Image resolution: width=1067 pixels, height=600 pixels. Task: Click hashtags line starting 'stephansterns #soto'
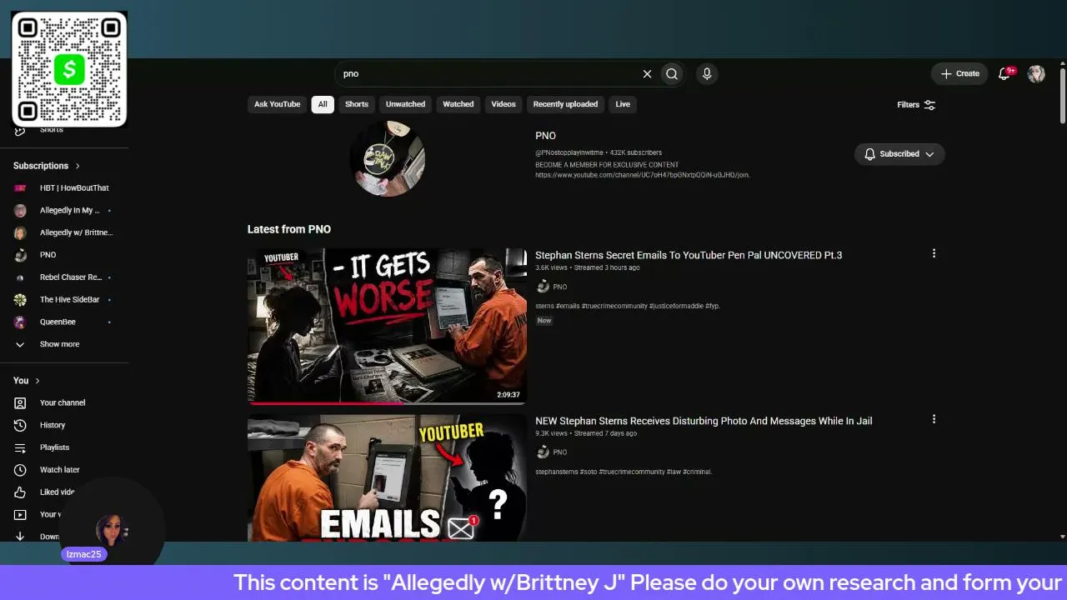[x=624, y=472]
